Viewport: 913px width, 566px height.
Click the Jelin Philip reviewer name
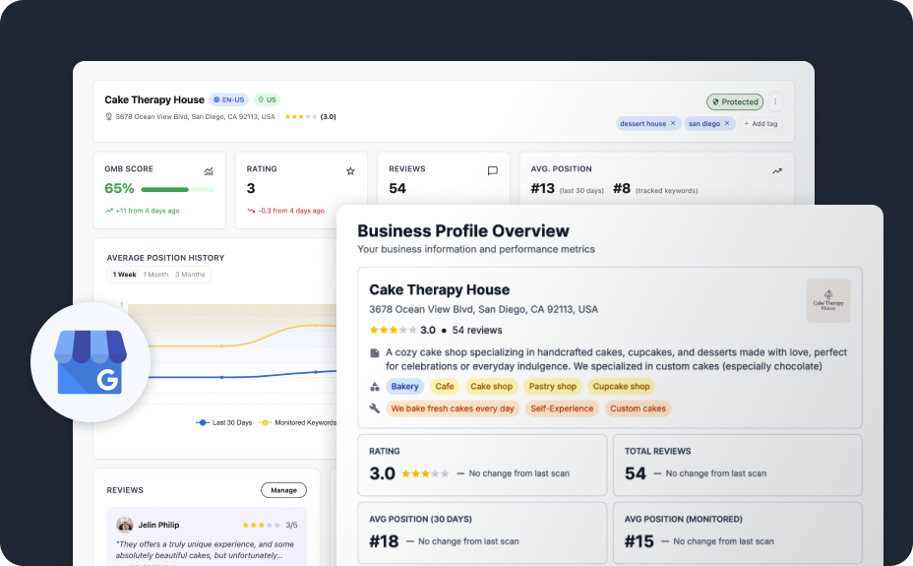pyautogui.click(x=158, y=525)
